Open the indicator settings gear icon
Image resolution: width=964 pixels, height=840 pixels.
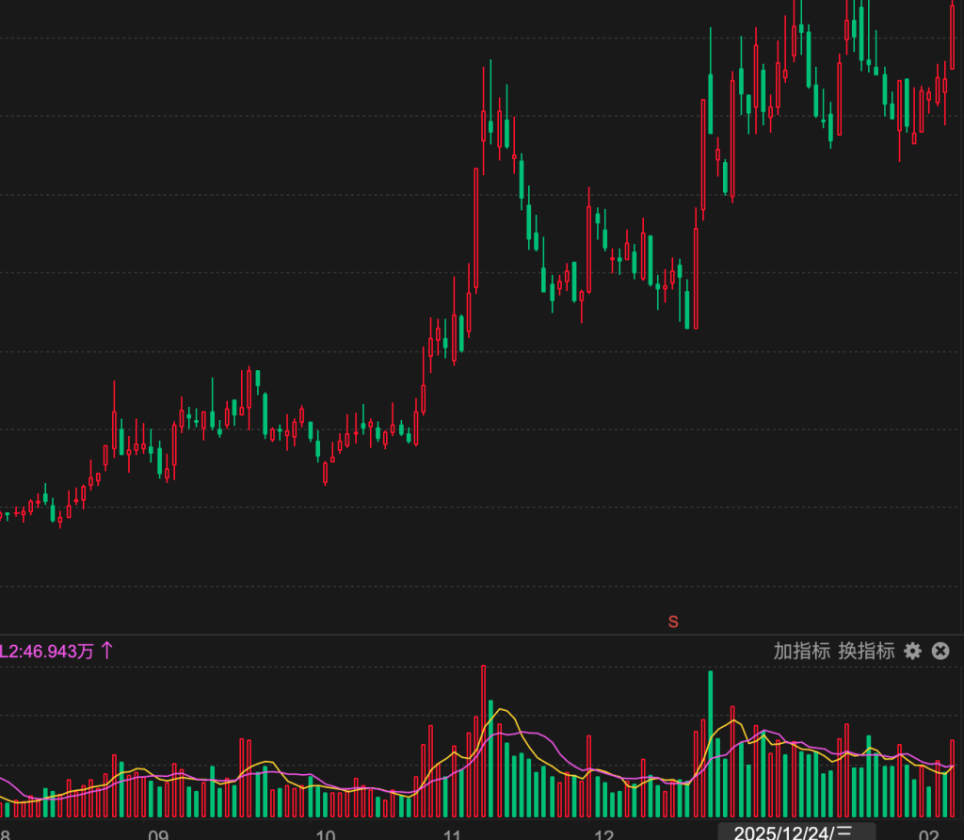pos(912,651)
